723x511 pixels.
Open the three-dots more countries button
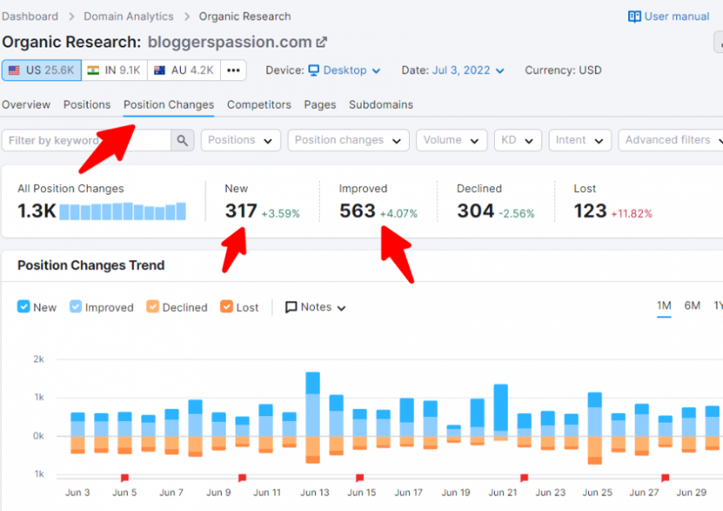(x=233, y=70)
